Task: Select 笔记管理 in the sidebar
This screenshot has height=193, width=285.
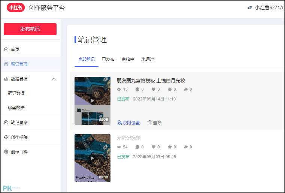Action: pyautogui.click(x=31, y=64)
